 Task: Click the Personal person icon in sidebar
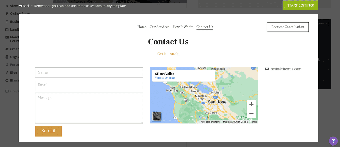7,64
